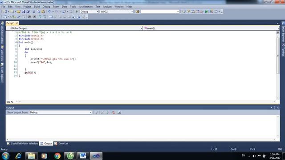285x160 pixels.
Task: Toggle a bookmark on current line
Action: click(x=51, y=17)
